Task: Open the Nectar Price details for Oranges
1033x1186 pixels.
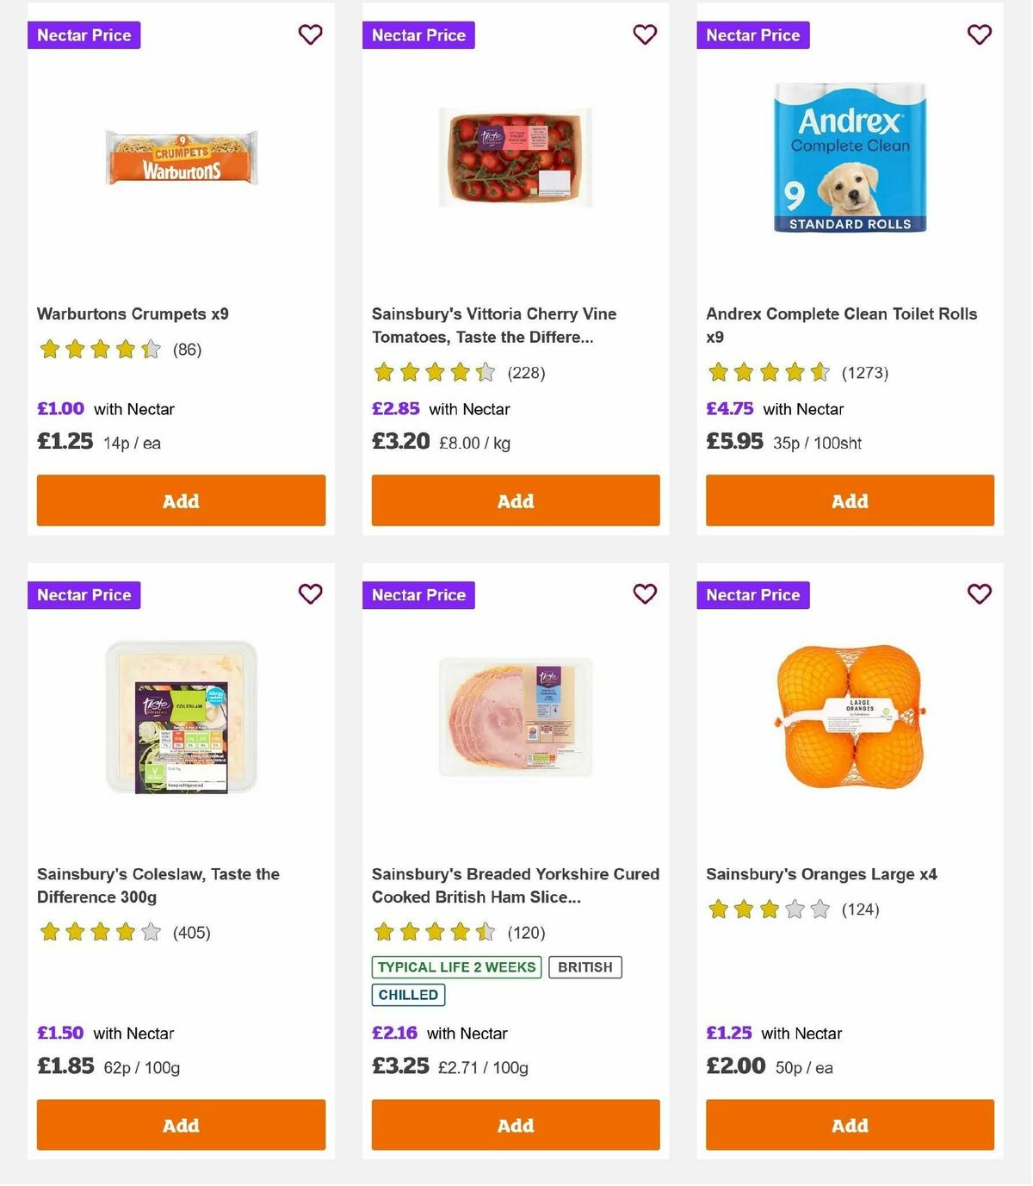Action: coord(752,594)
